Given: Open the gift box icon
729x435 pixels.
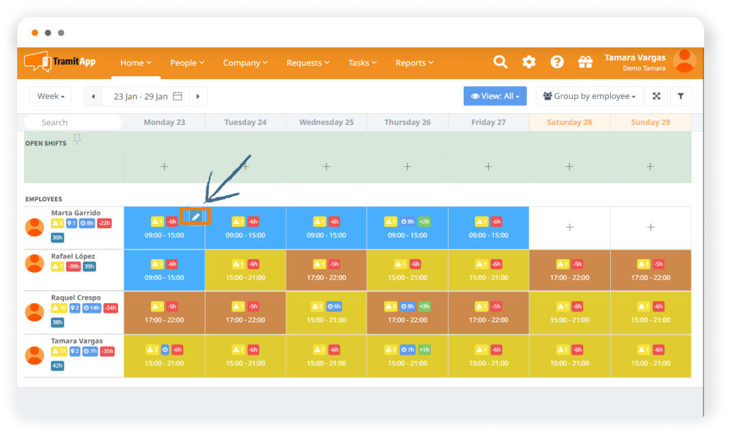Looking at the screenshot, I should [x=585, y=62].
